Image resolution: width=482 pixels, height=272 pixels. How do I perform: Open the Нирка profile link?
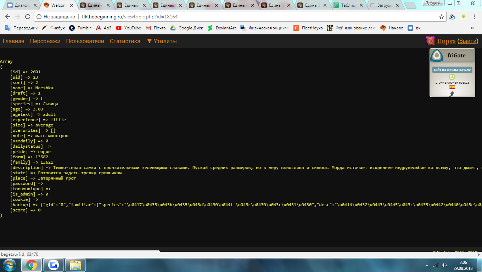point(447,41)
